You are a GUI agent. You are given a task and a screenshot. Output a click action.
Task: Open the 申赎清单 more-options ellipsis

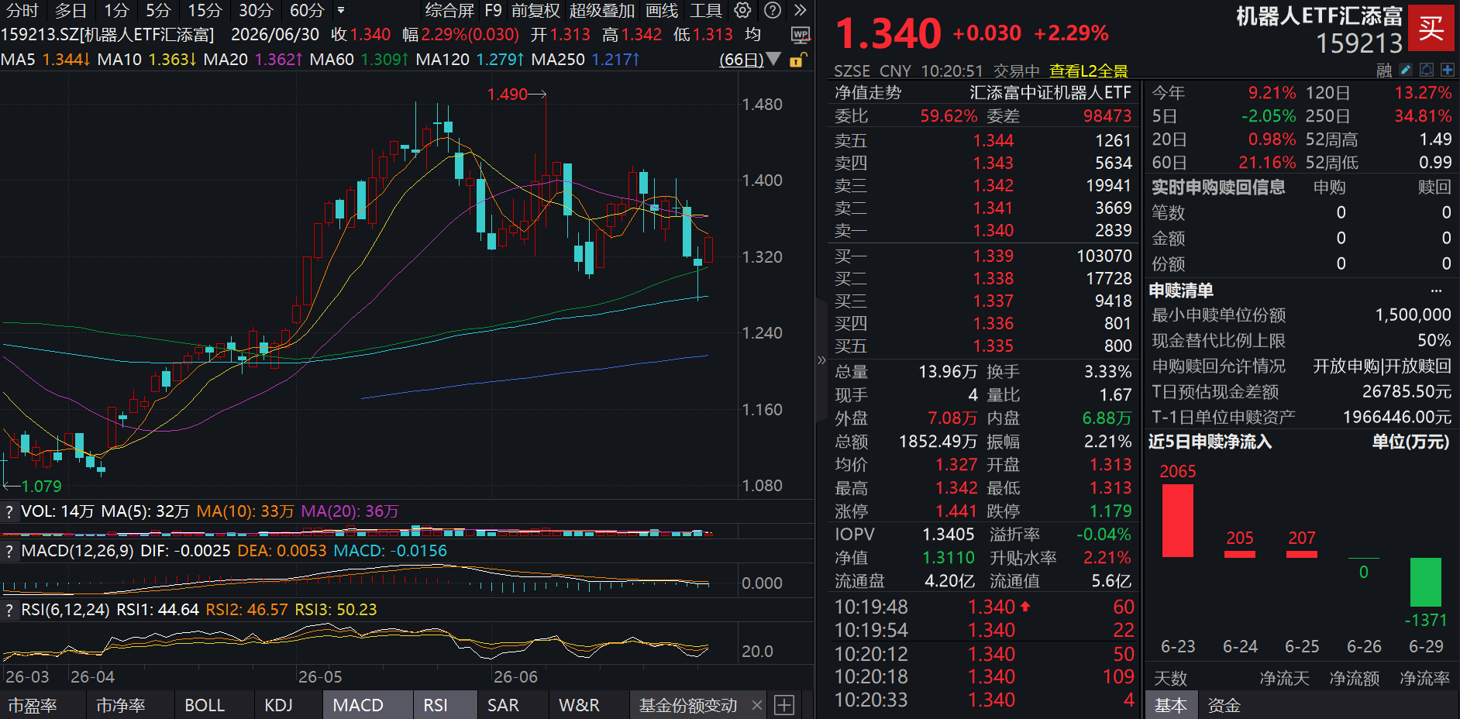(1436, 291)
